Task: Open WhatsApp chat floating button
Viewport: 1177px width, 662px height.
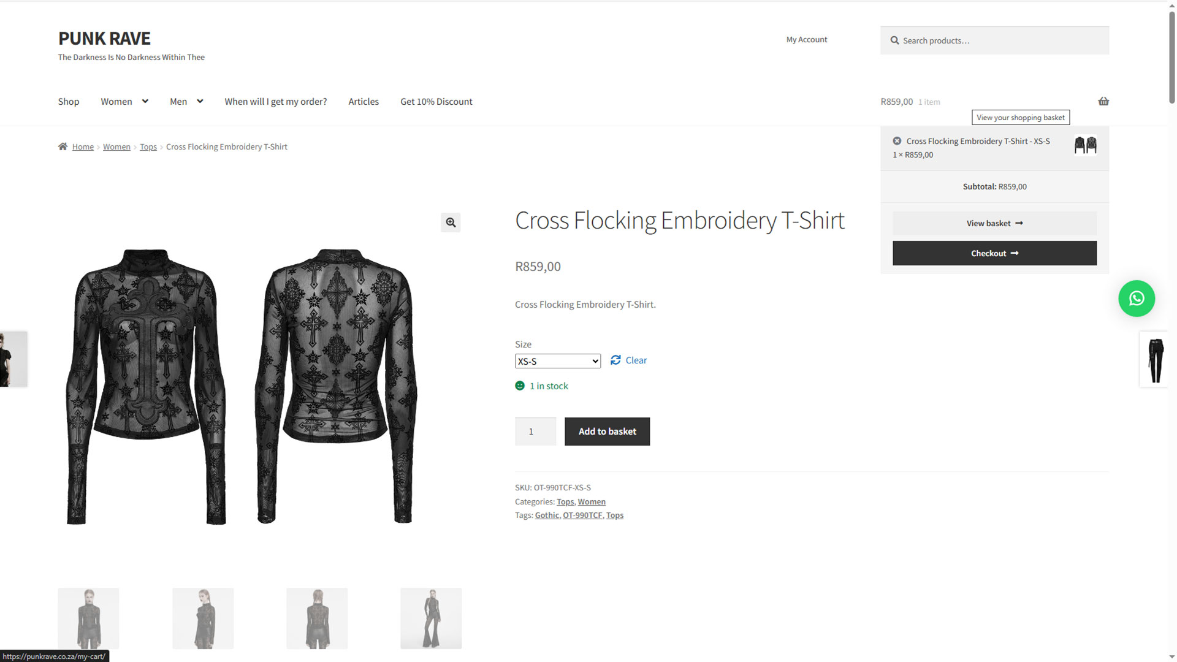Action: (x=1137, y=299)
